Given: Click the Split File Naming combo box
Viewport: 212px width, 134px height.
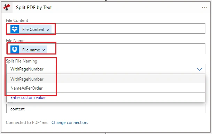Looking at the screenshot, I should tap(106, 69).
